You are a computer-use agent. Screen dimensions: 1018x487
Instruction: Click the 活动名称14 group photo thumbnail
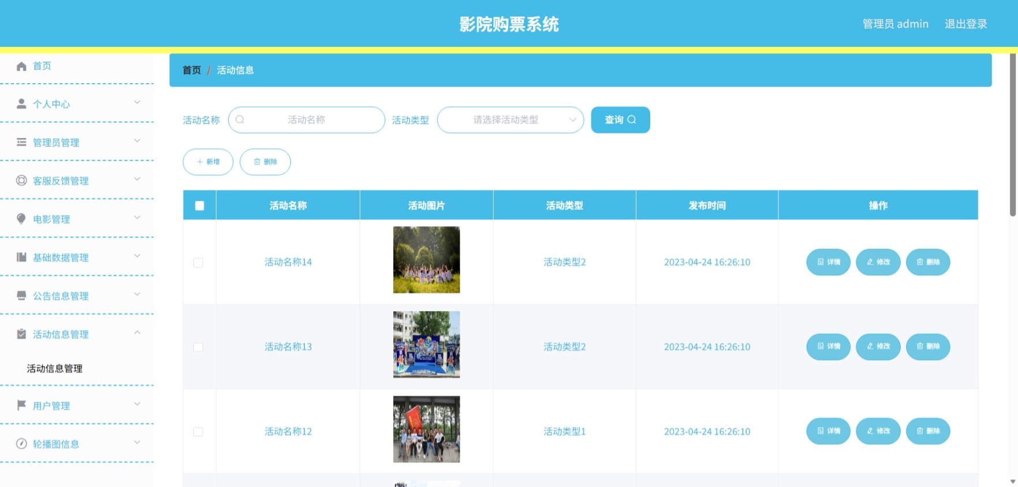pos(427,260)
